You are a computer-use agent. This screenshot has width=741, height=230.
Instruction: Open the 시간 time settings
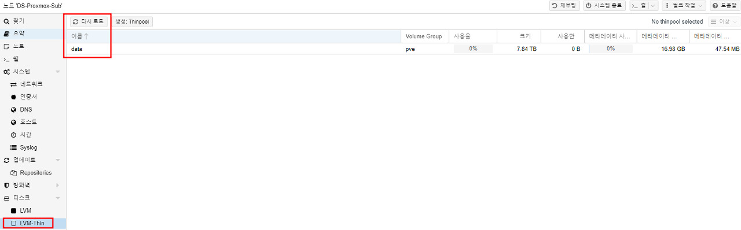(x=33, y=135)
